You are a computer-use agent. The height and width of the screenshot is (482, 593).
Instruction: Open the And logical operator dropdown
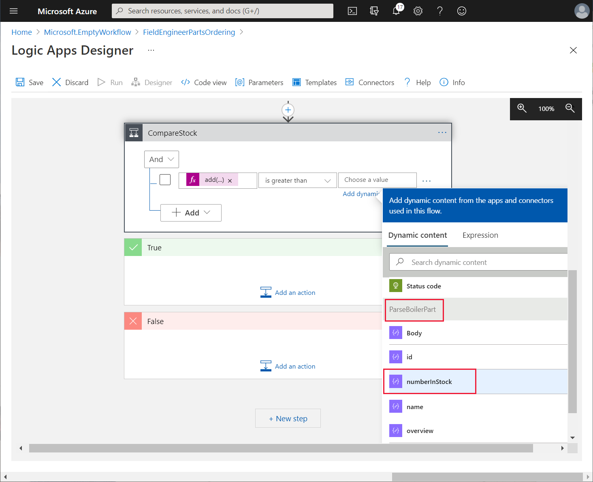point(162,160)
